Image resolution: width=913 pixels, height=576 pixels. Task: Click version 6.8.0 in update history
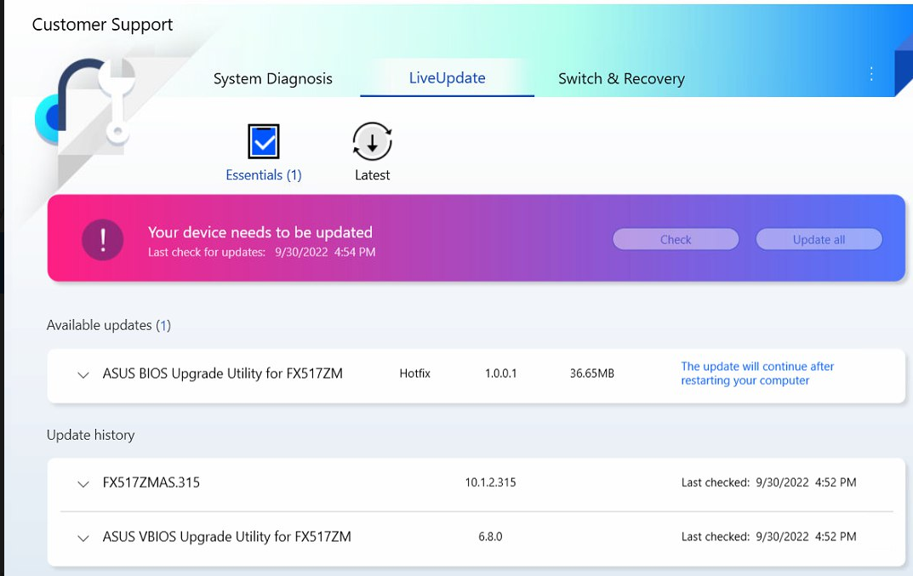pyautogui.click(x=490, y=536)
